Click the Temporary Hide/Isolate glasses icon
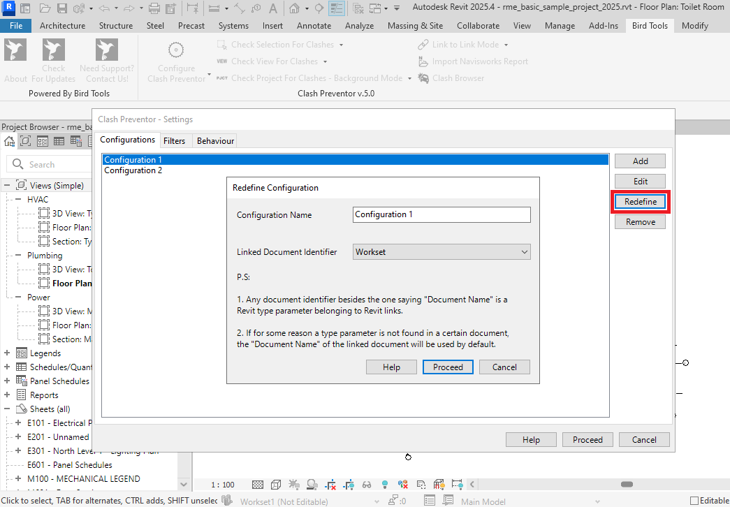 pos(367,485)
